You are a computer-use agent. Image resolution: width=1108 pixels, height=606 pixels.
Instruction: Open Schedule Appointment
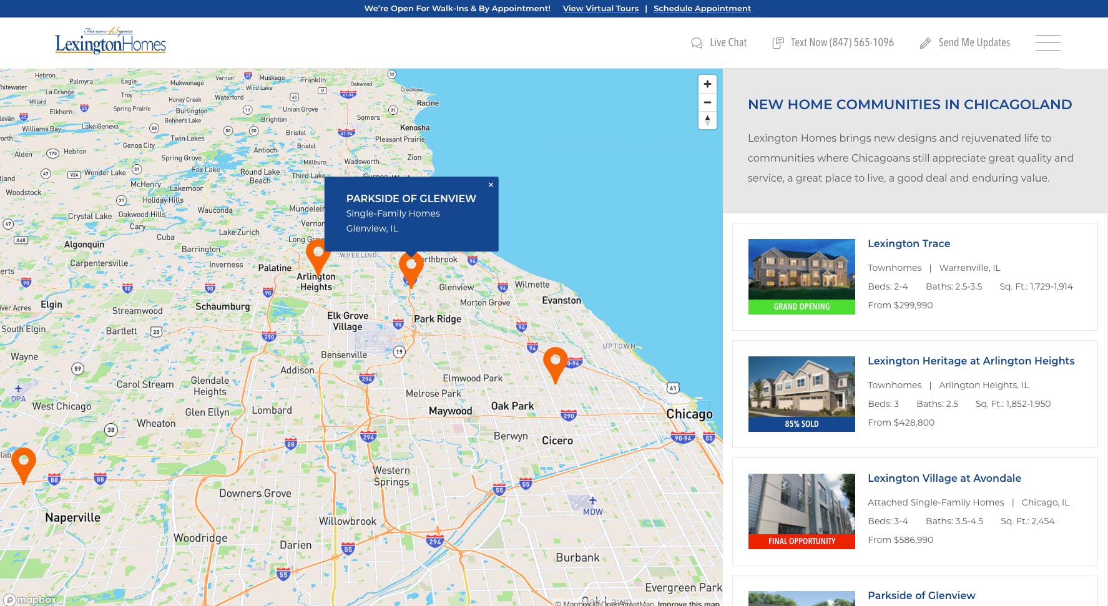(702, 8)
